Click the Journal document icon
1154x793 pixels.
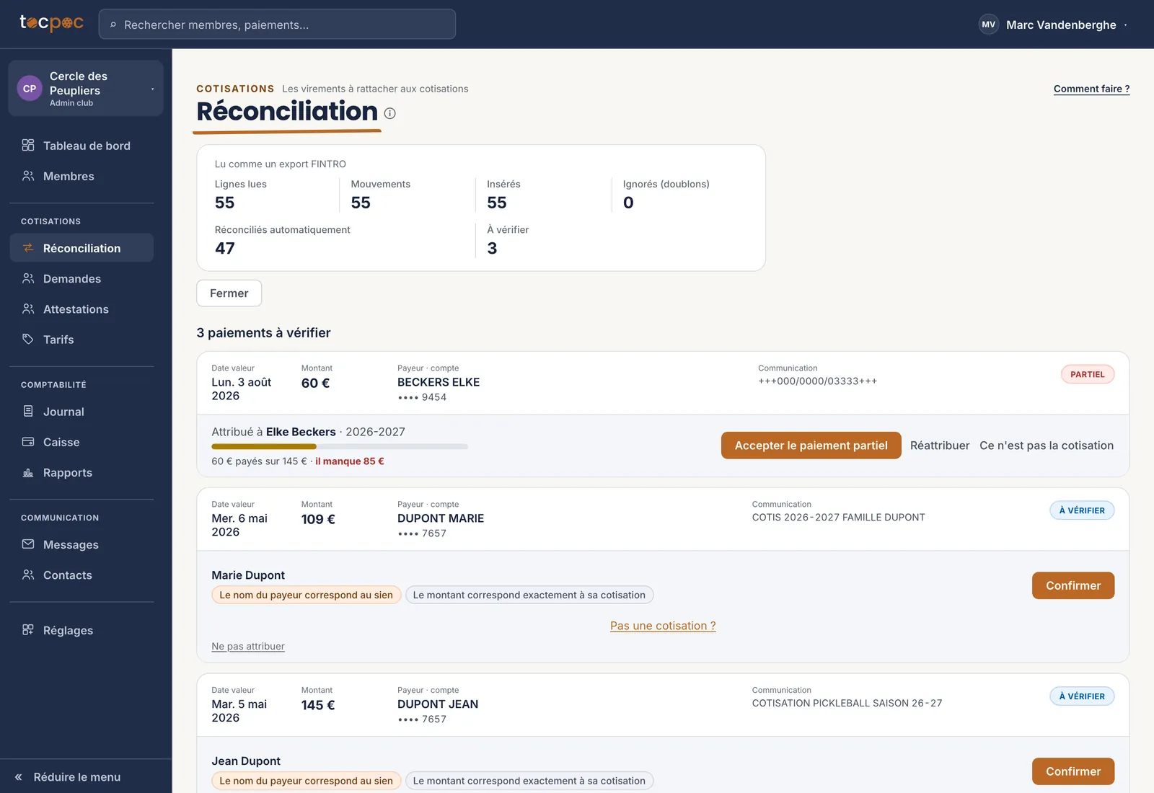[x=28, y=412]
